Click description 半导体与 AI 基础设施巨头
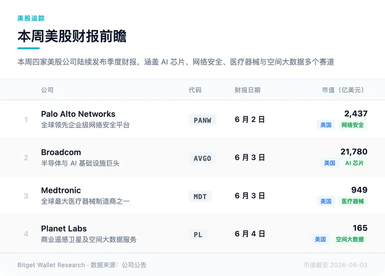Image resolution: width=385 pixels, height=276 pixels. click(80, 163)
